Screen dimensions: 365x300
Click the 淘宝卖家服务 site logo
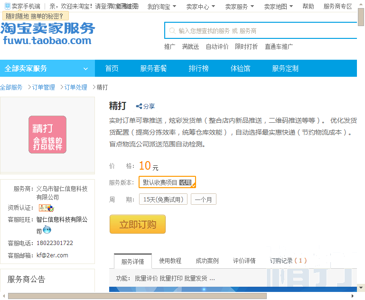[47, 33]
